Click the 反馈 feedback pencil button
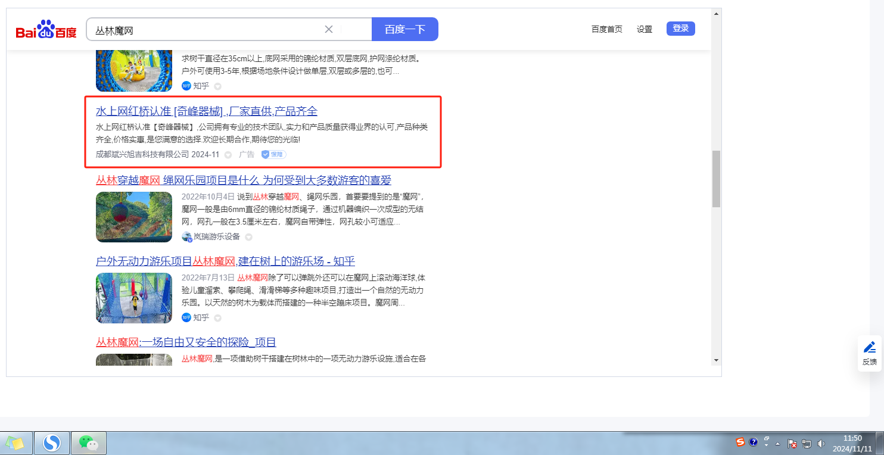Viewport: 884px width, 455px height. coord(870,353)
